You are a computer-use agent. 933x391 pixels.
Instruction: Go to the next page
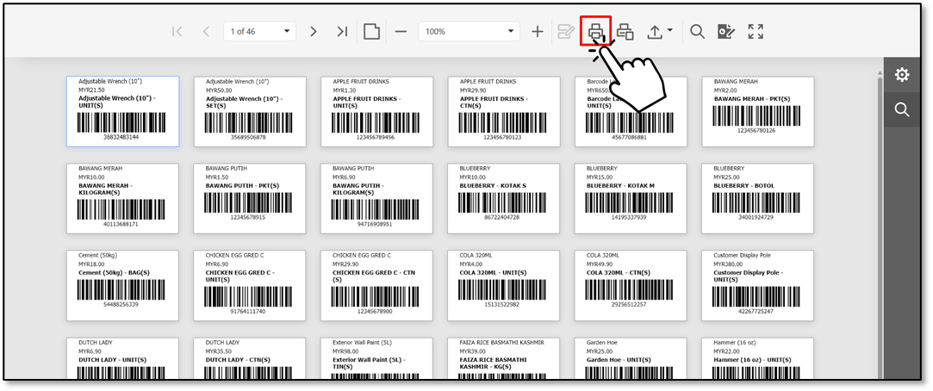point(314,32)
